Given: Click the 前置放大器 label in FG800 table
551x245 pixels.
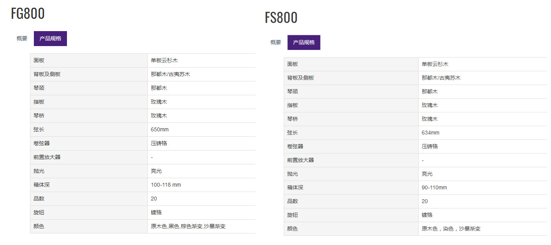Looking at the screenshot, I should click(x=47, y=157).
